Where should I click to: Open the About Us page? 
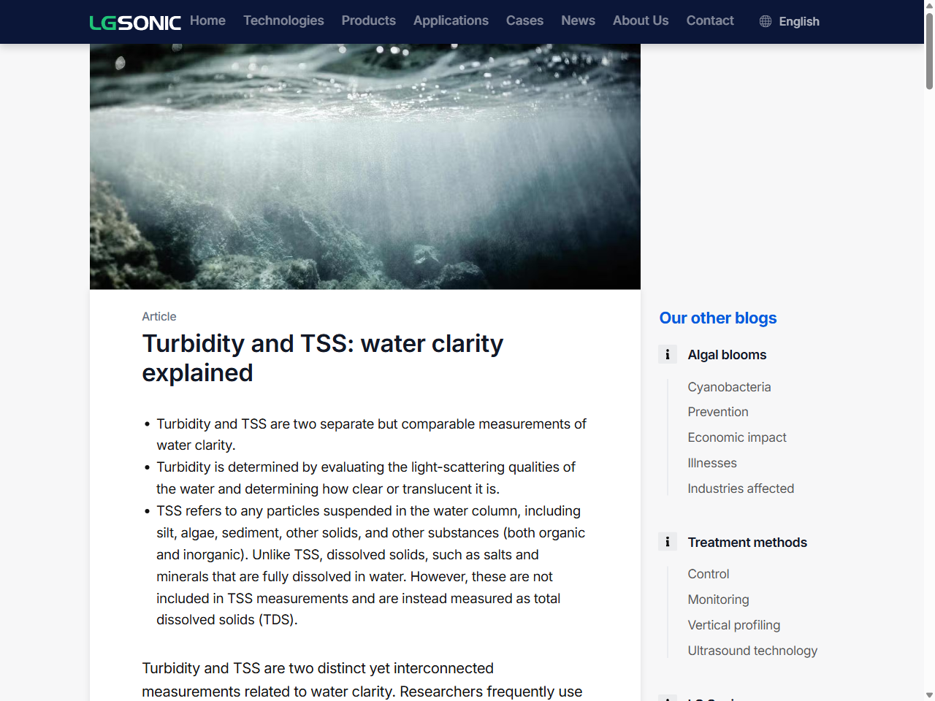pos(641,20)
